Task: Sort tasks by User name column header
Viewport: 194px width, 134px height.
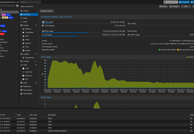Action: point(37,115)
